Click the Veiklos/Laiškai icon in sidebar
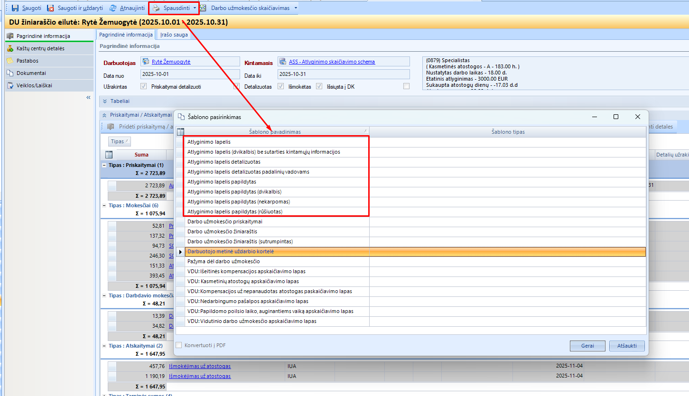689x396 pixels. click(10, 85)
